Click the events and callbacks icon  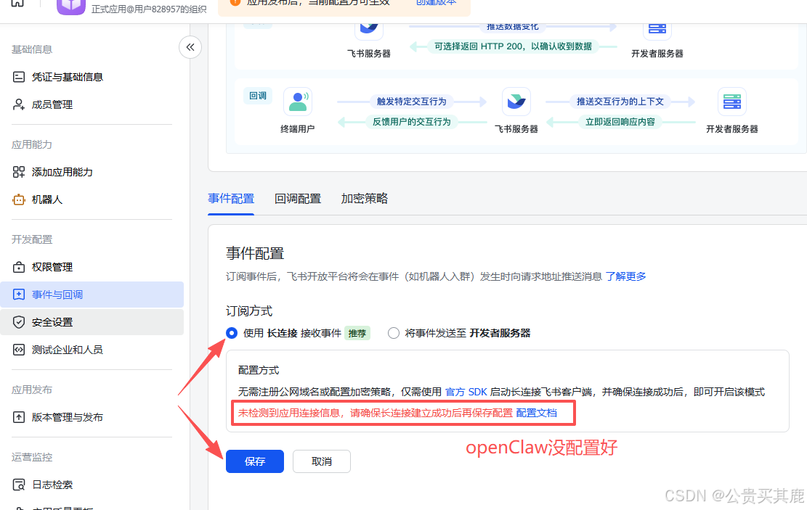point(19,295)
